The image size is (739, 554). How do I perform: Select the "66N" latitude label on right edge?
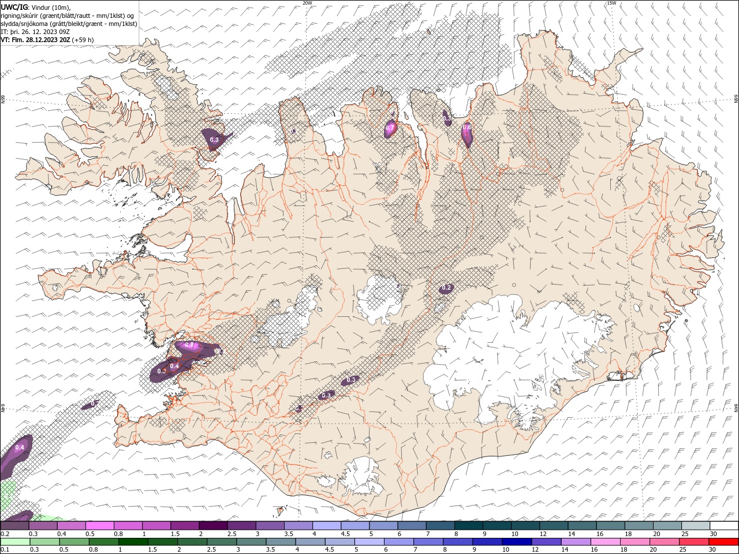tap(736, 100)
